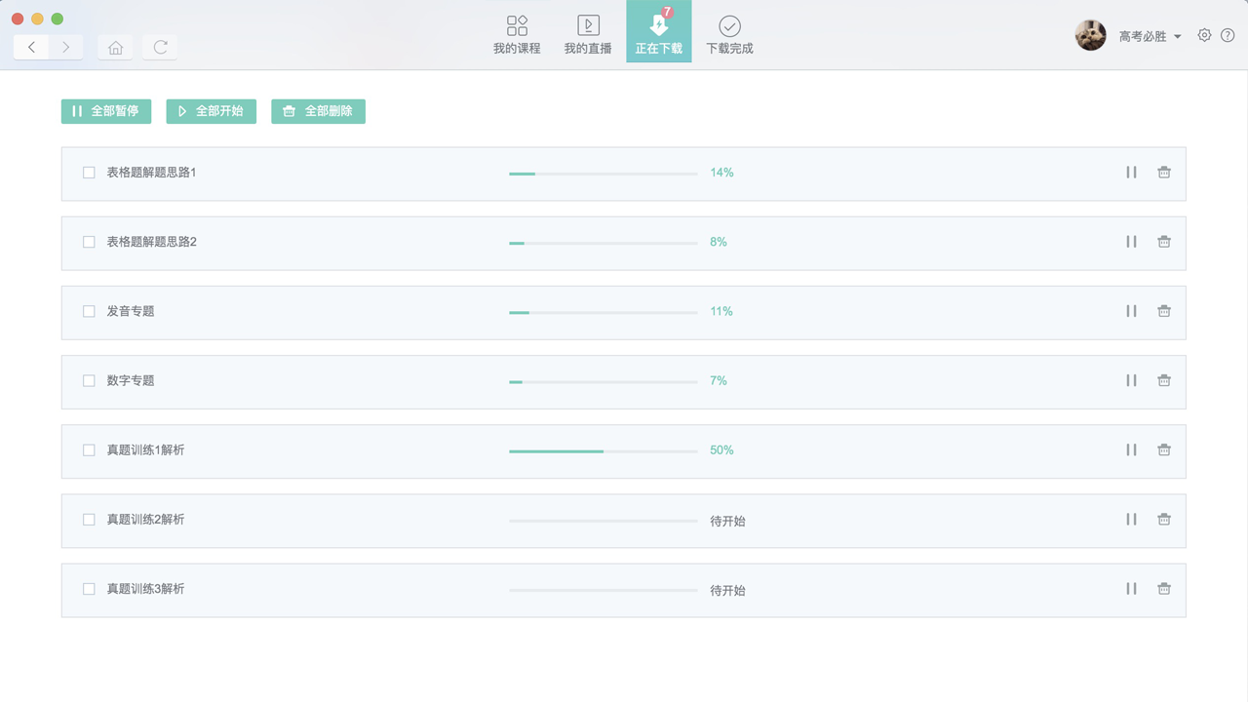Click the 真题训练1解析 progress bar
This screenshot has height=702, width=1248.
[603, 450]
